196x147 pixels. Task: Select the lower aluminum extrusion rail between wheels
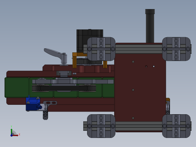(139, 126)
